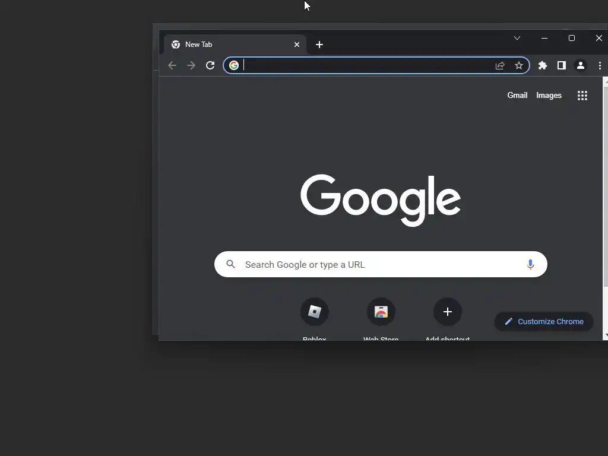This screenshot has width=608, height=456.
Task: Click the magnifier icon in search box
Action: 231,264
